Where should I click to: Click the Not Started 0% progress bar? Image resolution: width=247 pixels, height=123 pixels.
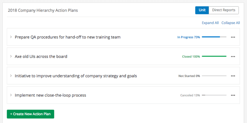tap(214, 76)
